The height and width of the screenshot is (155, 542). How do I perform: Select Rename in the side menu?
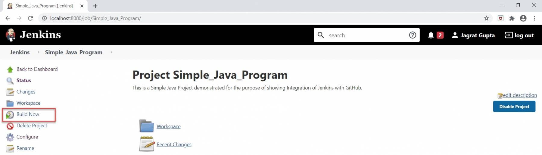click(x=25, y=148)
